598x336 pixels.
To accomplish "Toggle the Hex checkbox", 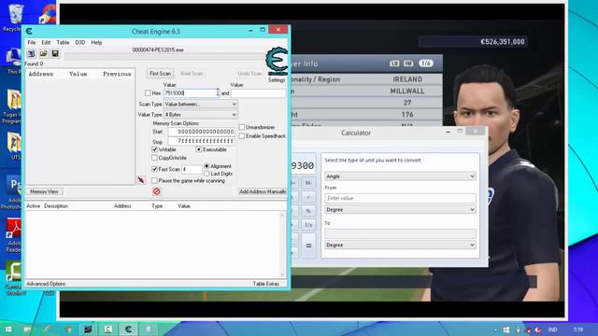I will (148, 93).
